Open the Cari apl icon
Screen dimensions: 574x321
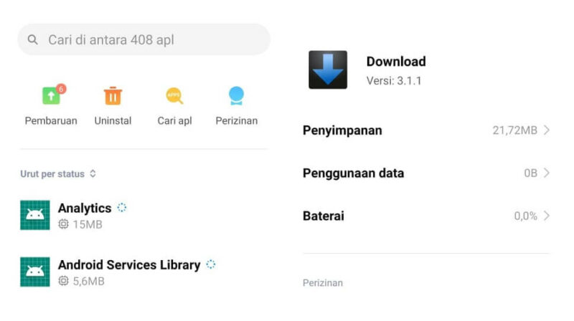coord(174,96)
